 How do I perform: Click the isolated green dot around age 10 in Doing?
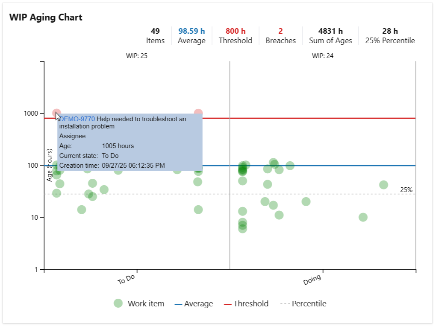(x=363, y=217)
